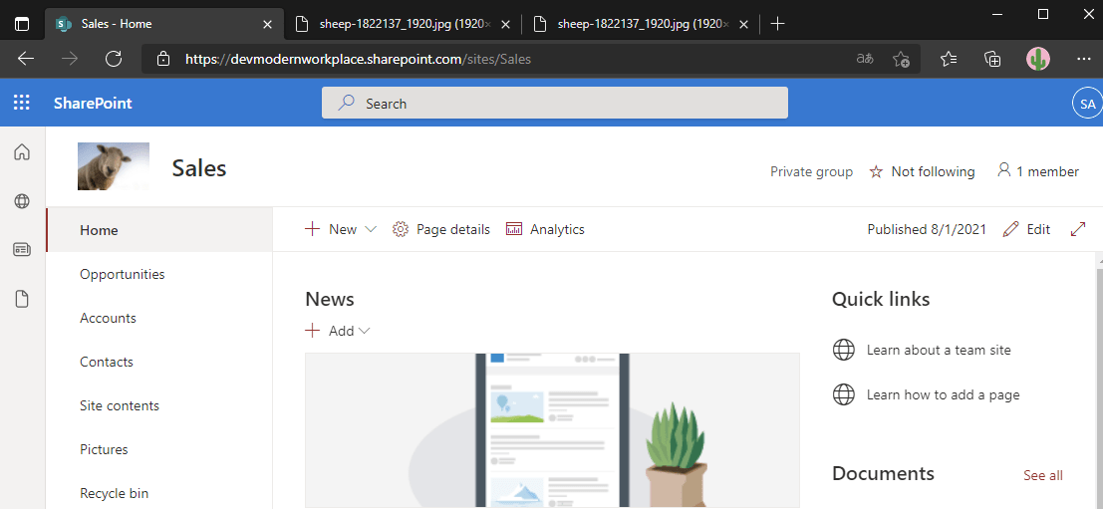Click the Sales site sheep logo
The image size is (1103, 509).
click(114, 166)
